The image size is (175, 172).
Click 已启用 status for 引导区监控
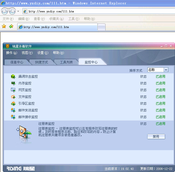160,104
